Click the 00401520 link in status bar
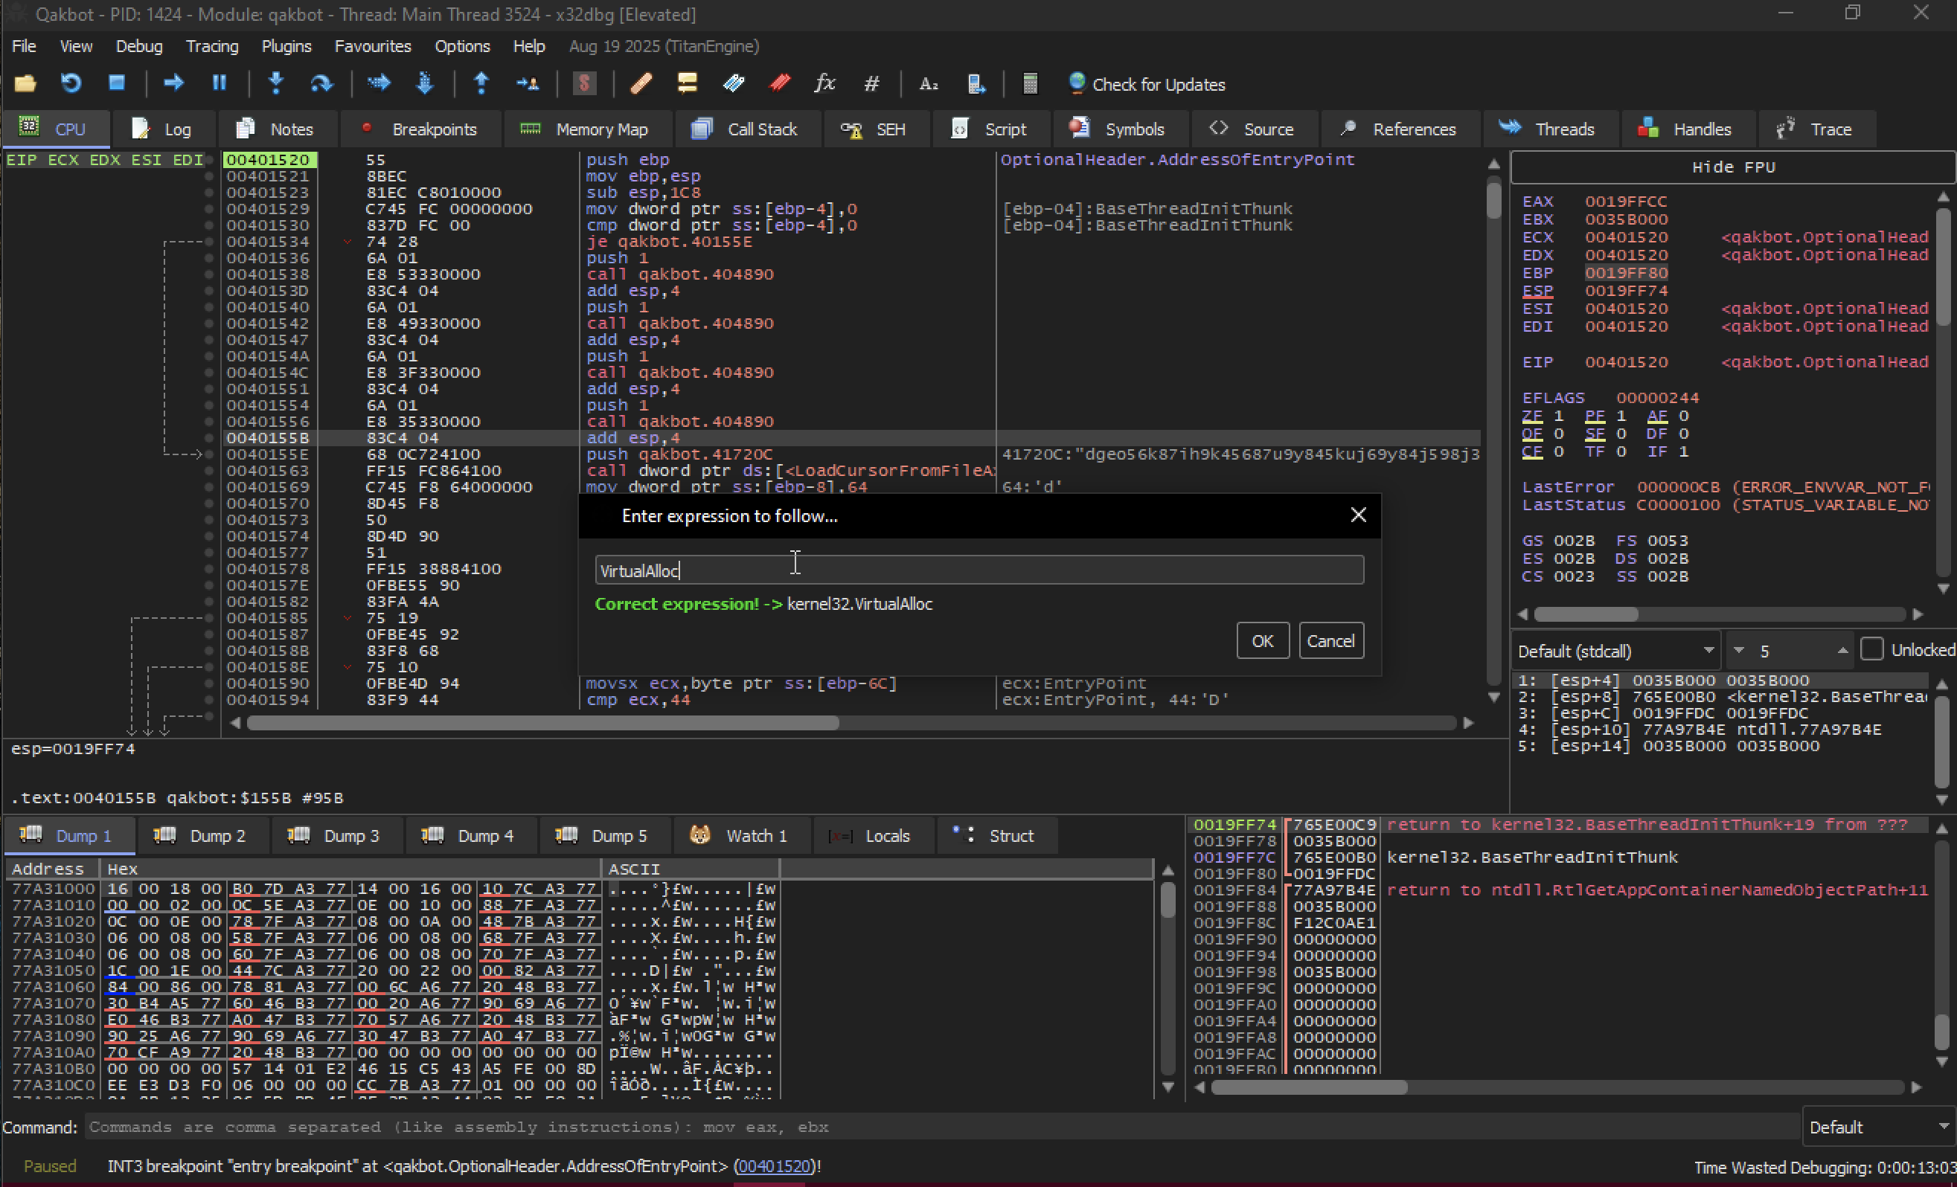 click(x=774, y=1165)
